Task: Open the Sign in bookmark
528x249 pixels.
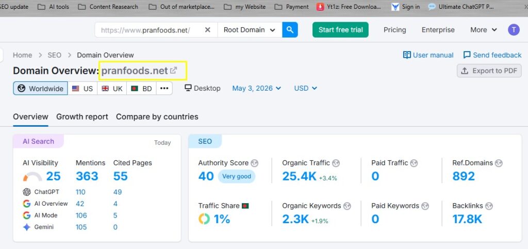Action: 405,7
